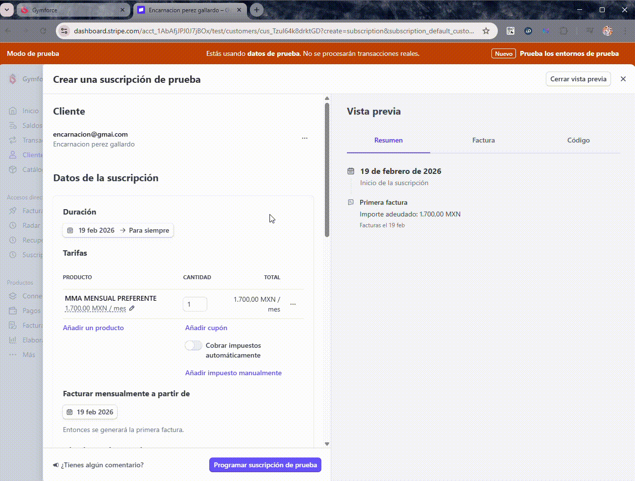Click Añadir cupón link
Viewport: 635px width, 481px height.
tap(206, 328)
